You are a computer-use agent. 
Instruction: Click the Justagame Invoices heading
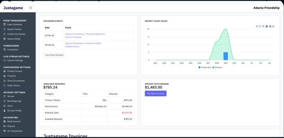click(65, 136)
